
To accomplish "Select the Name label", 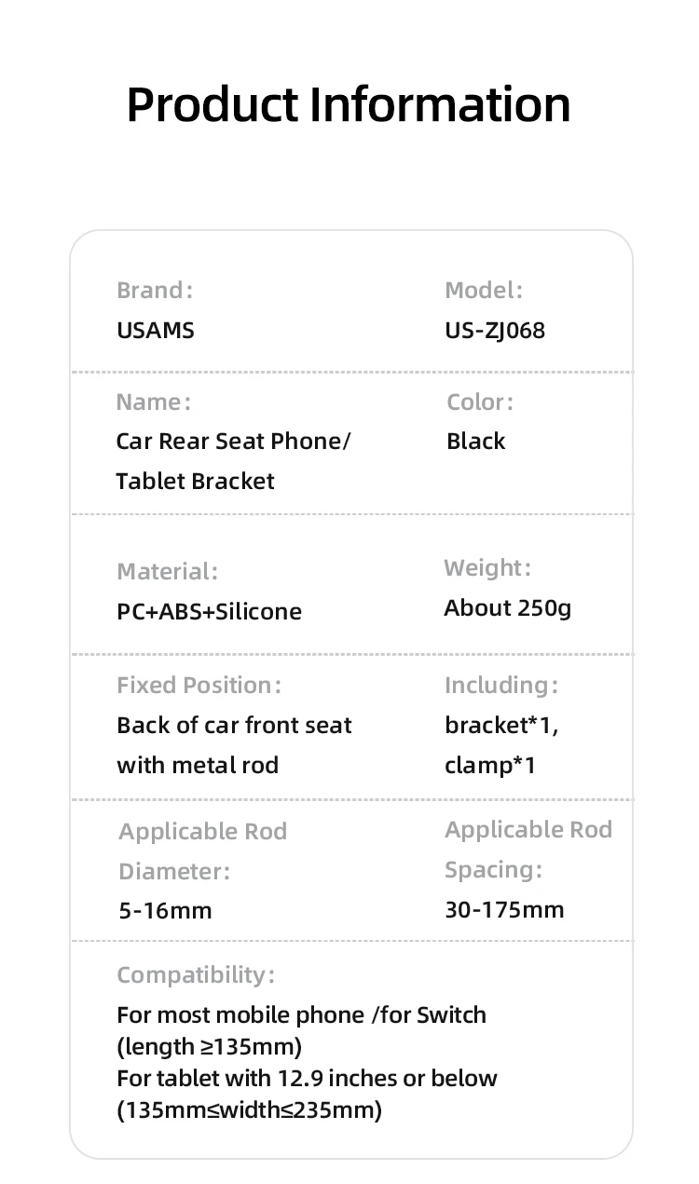I will pos(153,401).
